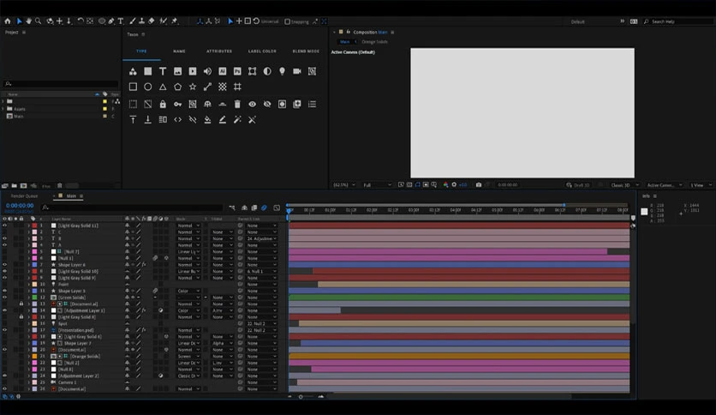Screen dimensions: 716x415
Task: Open track matte dropdown for Shape Layer 7
Action: [x=222, y=343]
